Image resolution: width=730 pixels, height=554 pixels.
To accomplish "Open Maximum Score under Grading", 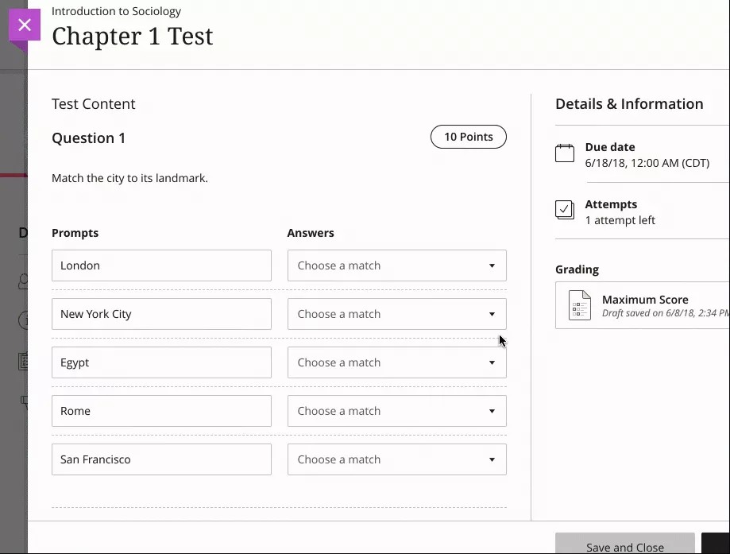I will coord(645,299).
